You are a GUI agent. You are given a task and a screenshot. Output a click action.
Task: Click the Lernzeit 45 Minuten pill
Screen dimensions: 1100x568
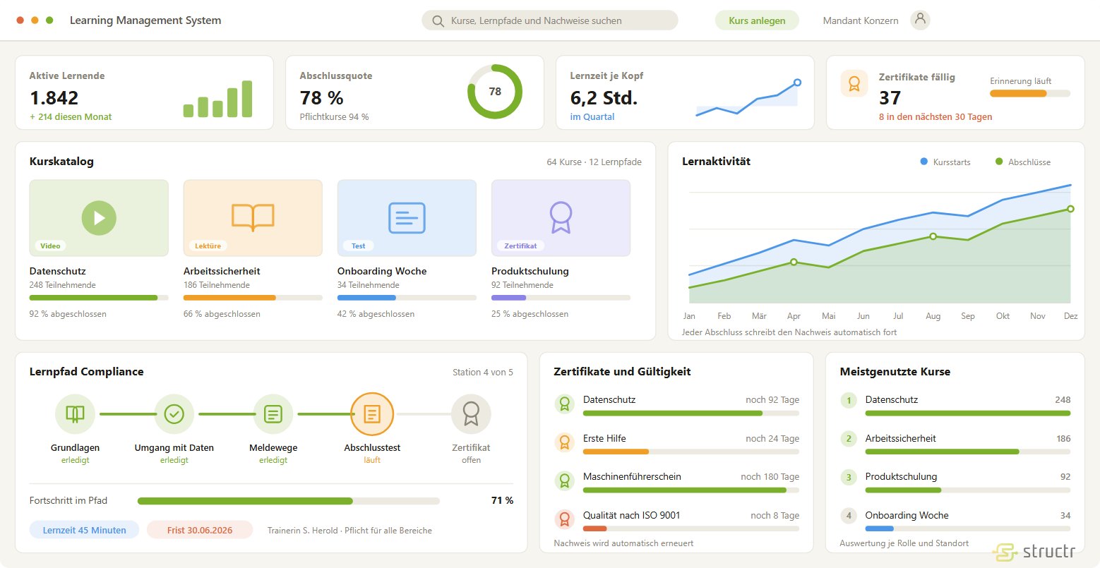(x=85, y=530)
